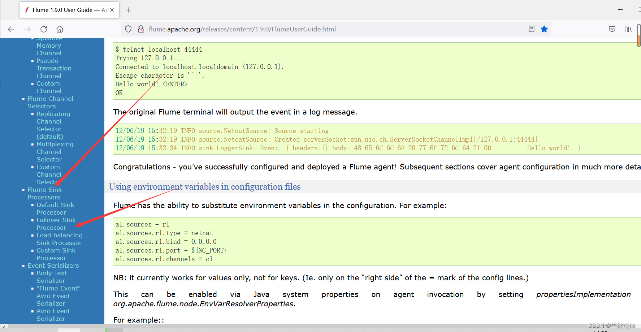641x332 pixels.
Task: Click the text 'propertiesImplementation'
Action: coord(583,294)
